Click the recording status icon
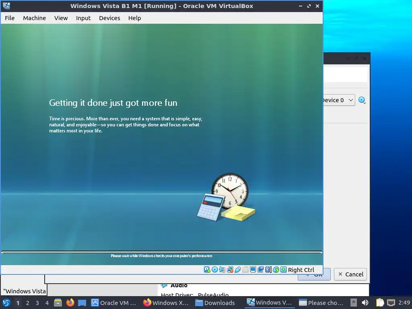Screen dimensions: 412x309 click(260, 270)
